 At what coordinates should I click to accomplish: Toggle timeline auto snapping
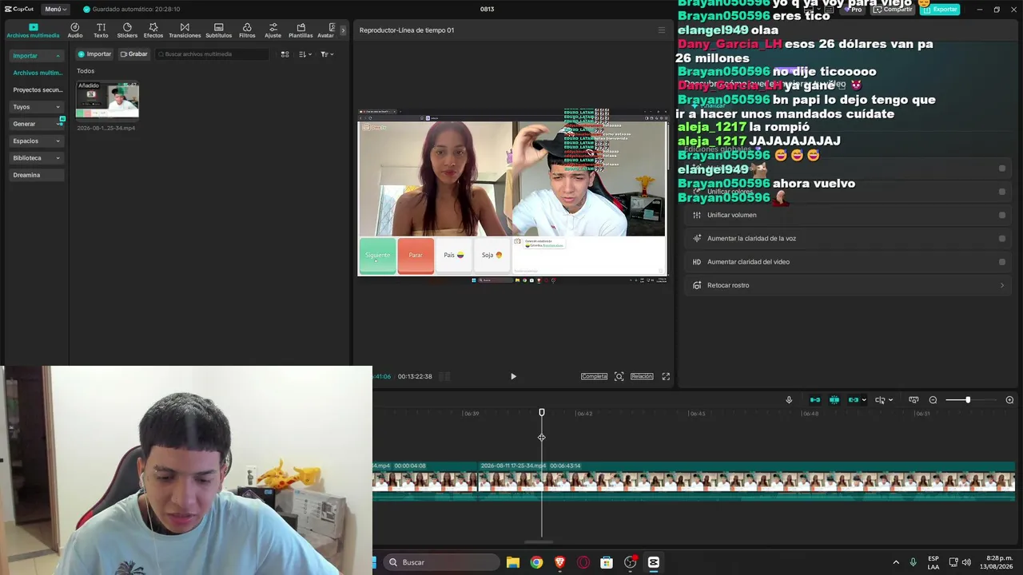(834, 400)
